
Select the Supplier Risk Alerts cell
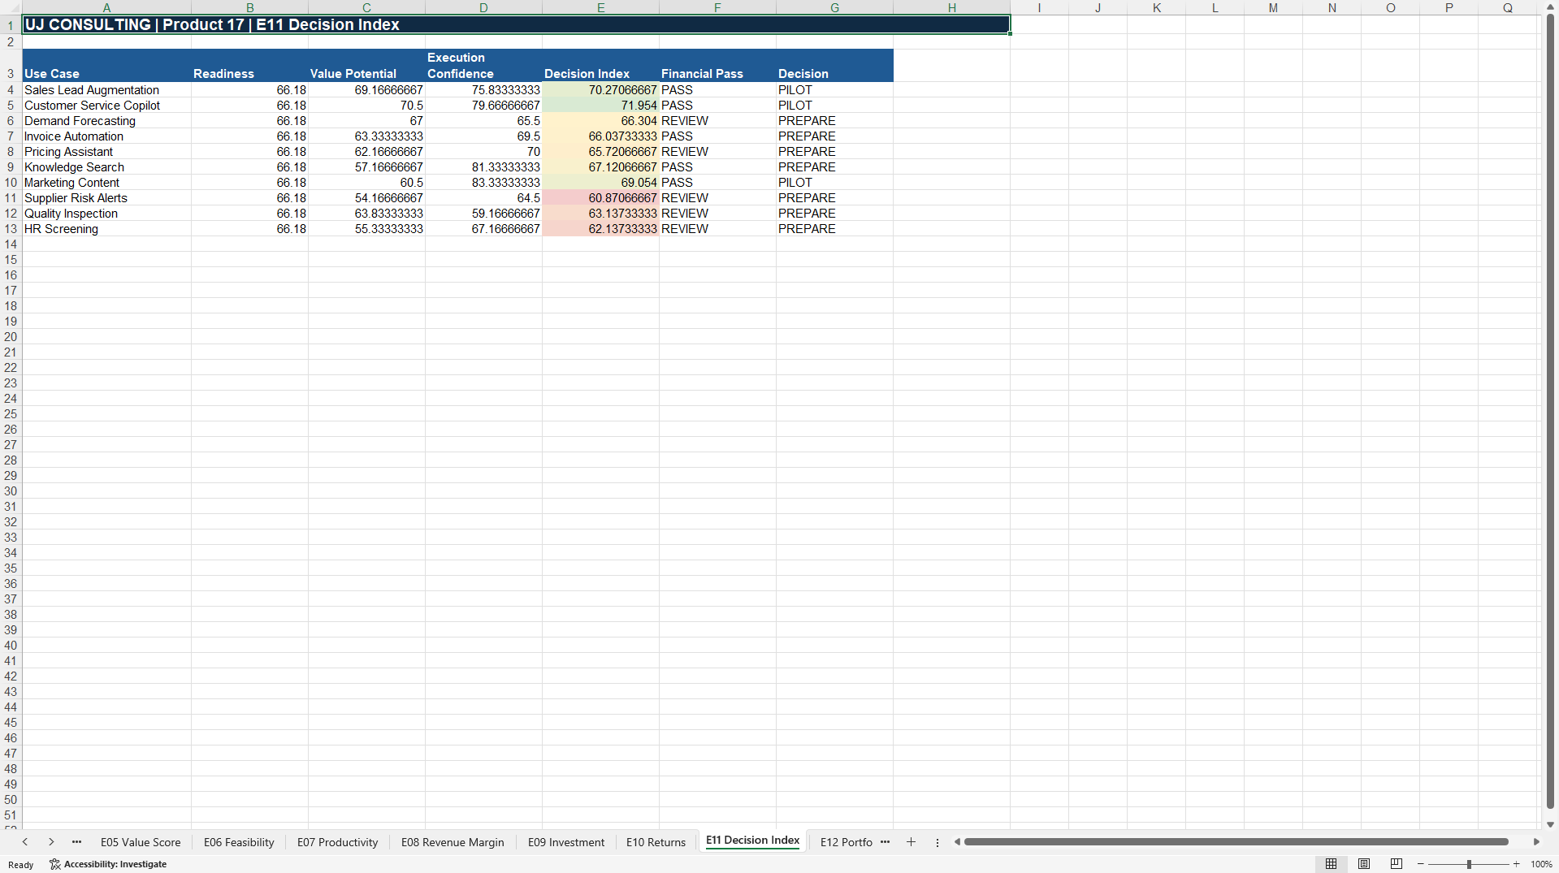tap(106, 198)
